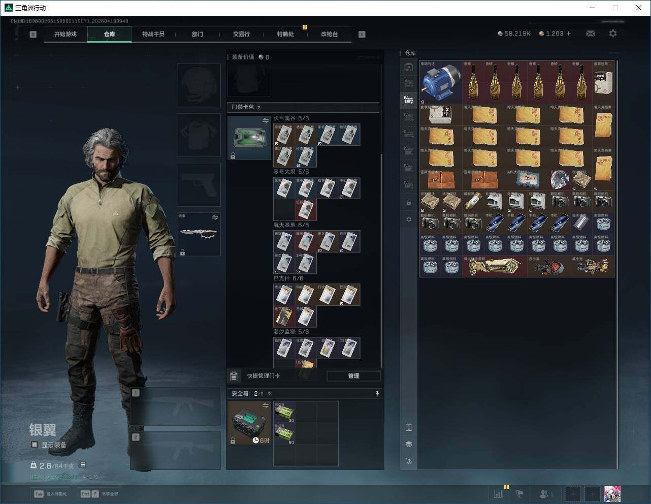Click the 58,219K currency balance

514,34
